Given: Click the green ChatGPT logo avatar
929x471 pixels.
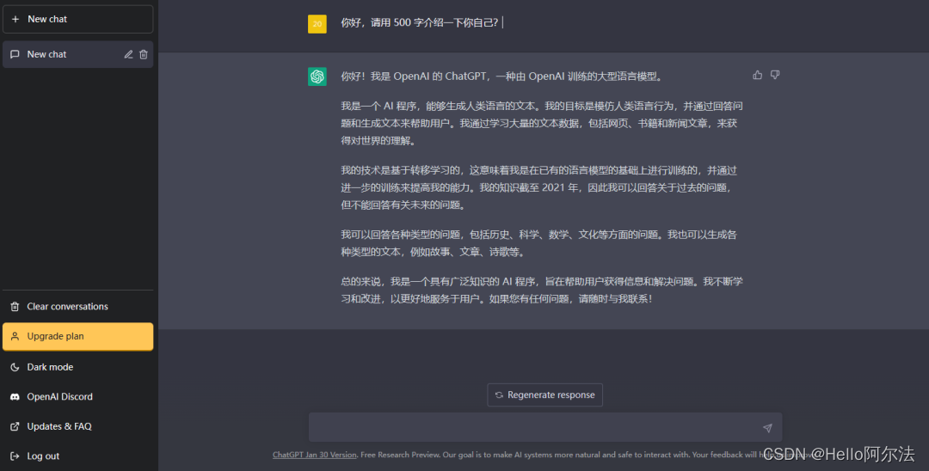Looking at the screenshot, I should (x=317, y=76).
